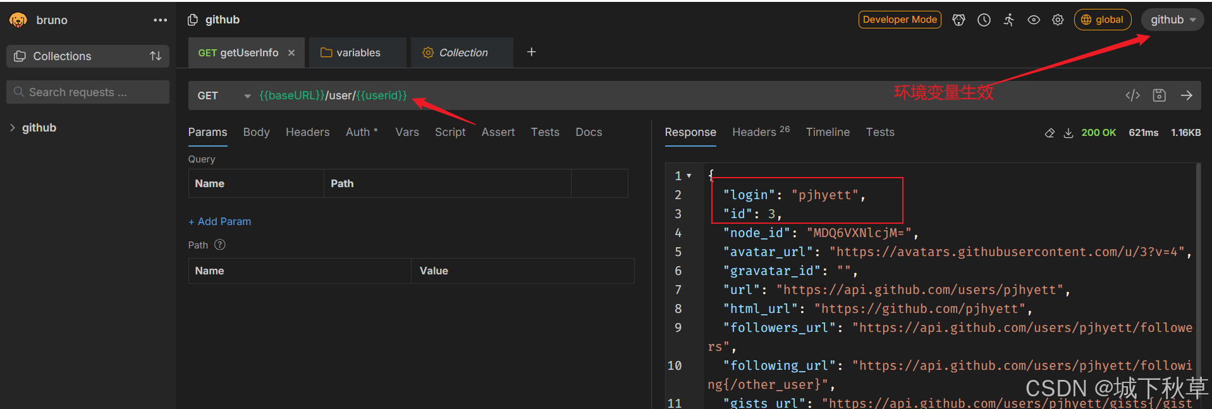Select the Params tab
This screenshot has height=409, width=1212.
pyautogui.click(x=207, y=132)
